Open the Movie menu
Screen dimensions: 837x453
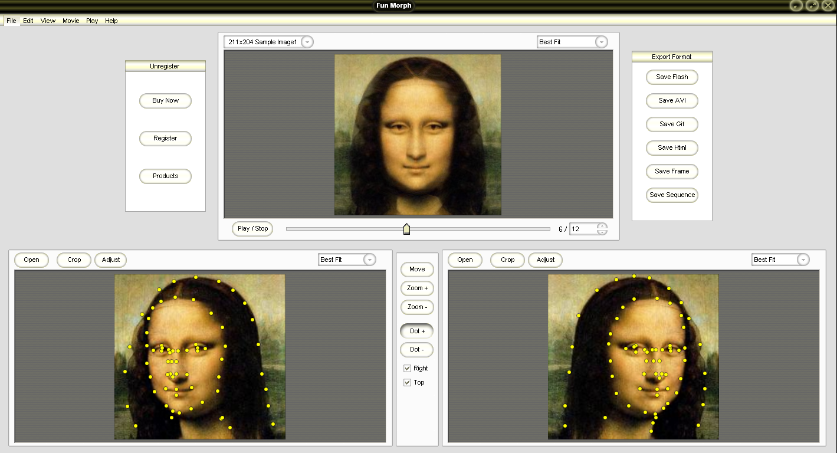[71, 21]
